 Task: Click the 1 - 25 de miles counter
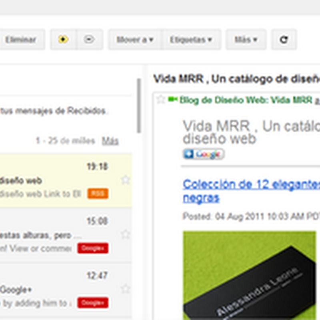(x=66, y=141)
